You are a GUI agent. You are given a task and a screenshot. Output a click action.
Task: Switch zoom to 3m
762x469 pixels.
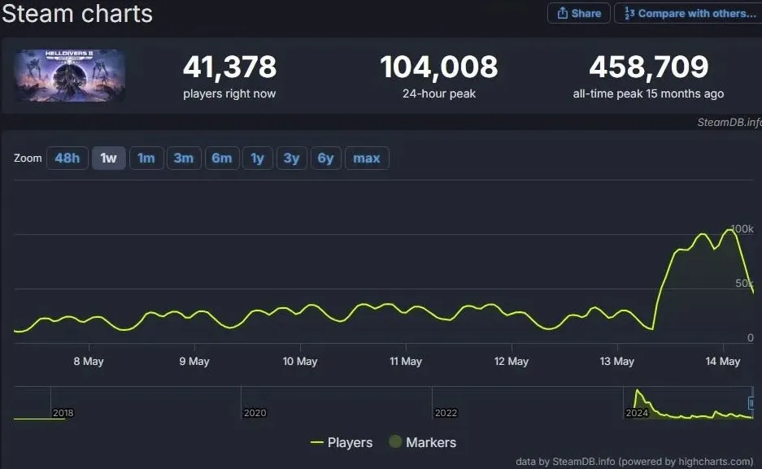coord(184,159)
